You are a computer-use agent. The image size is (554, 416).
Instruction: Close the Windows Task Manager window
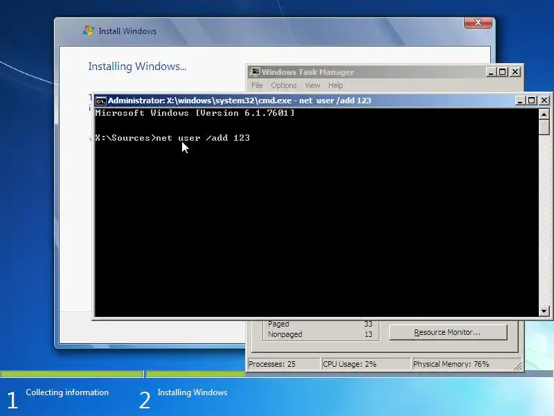[515, 72]
